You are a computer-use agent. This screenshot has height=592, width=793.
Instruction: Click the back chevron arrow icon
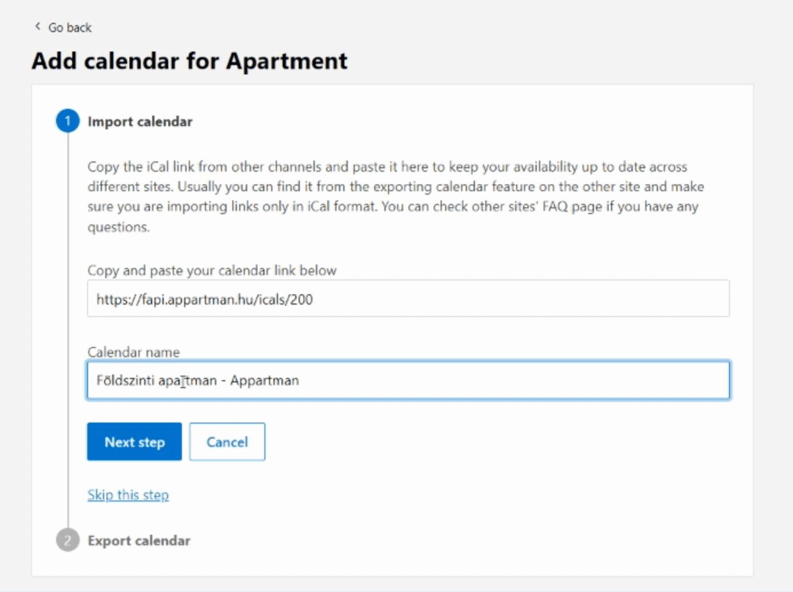point(38,26)
